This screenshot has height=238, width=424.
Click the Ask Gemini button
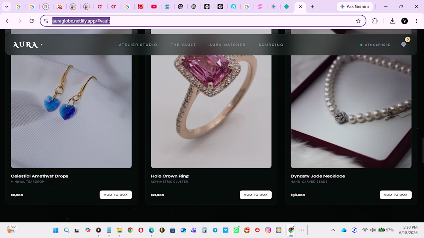[355, 7]
